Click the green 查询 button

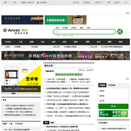point(114,106)
